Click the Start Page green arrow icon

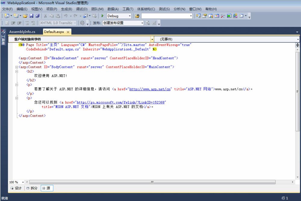[229, 16]
